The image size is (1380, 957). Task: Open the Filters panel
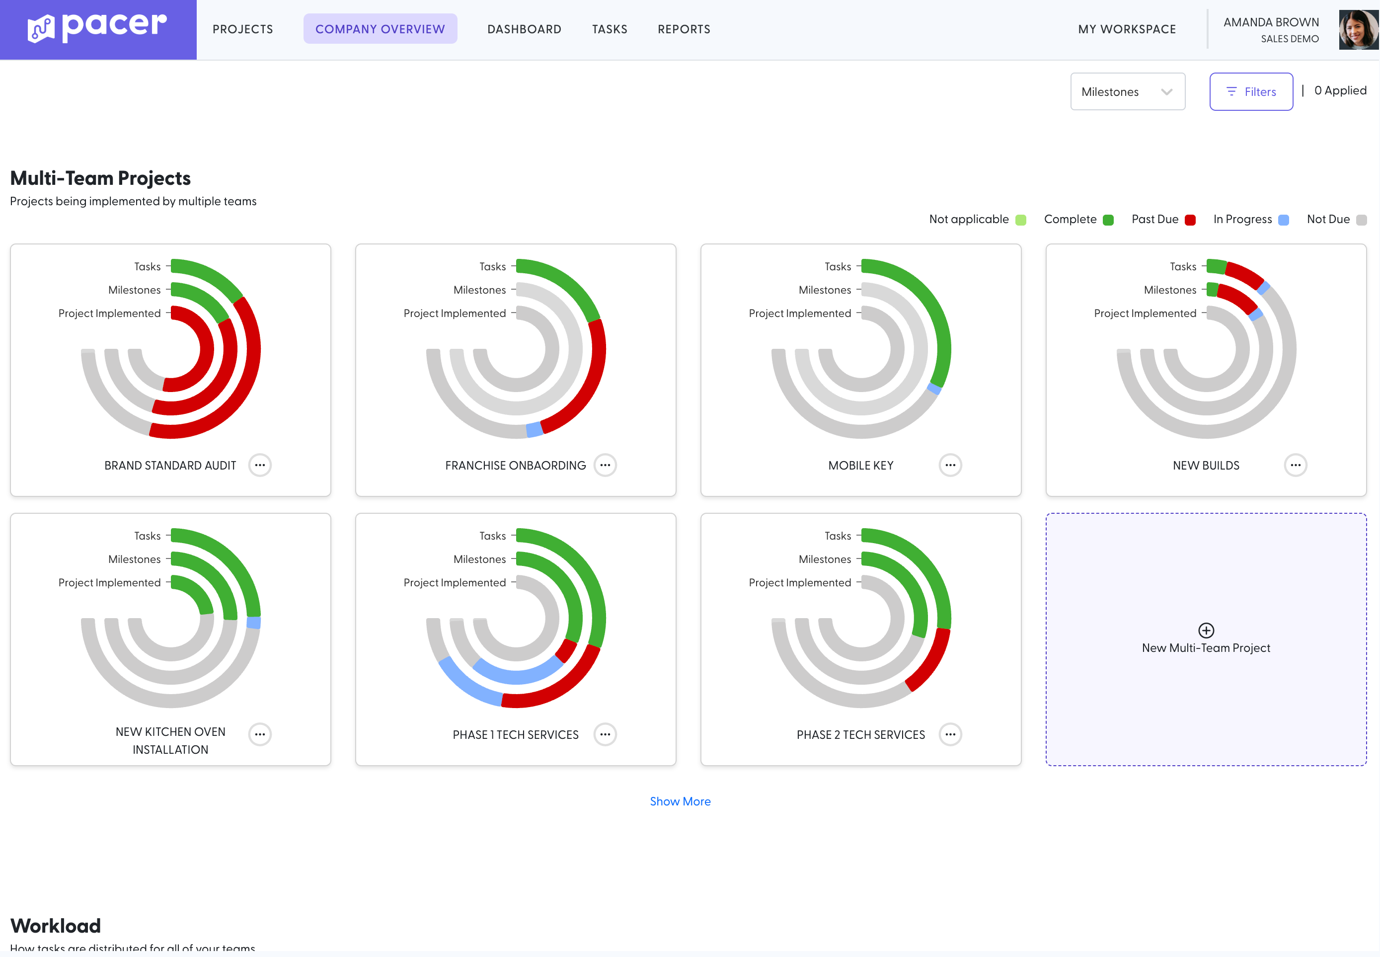click(1252, 91)
